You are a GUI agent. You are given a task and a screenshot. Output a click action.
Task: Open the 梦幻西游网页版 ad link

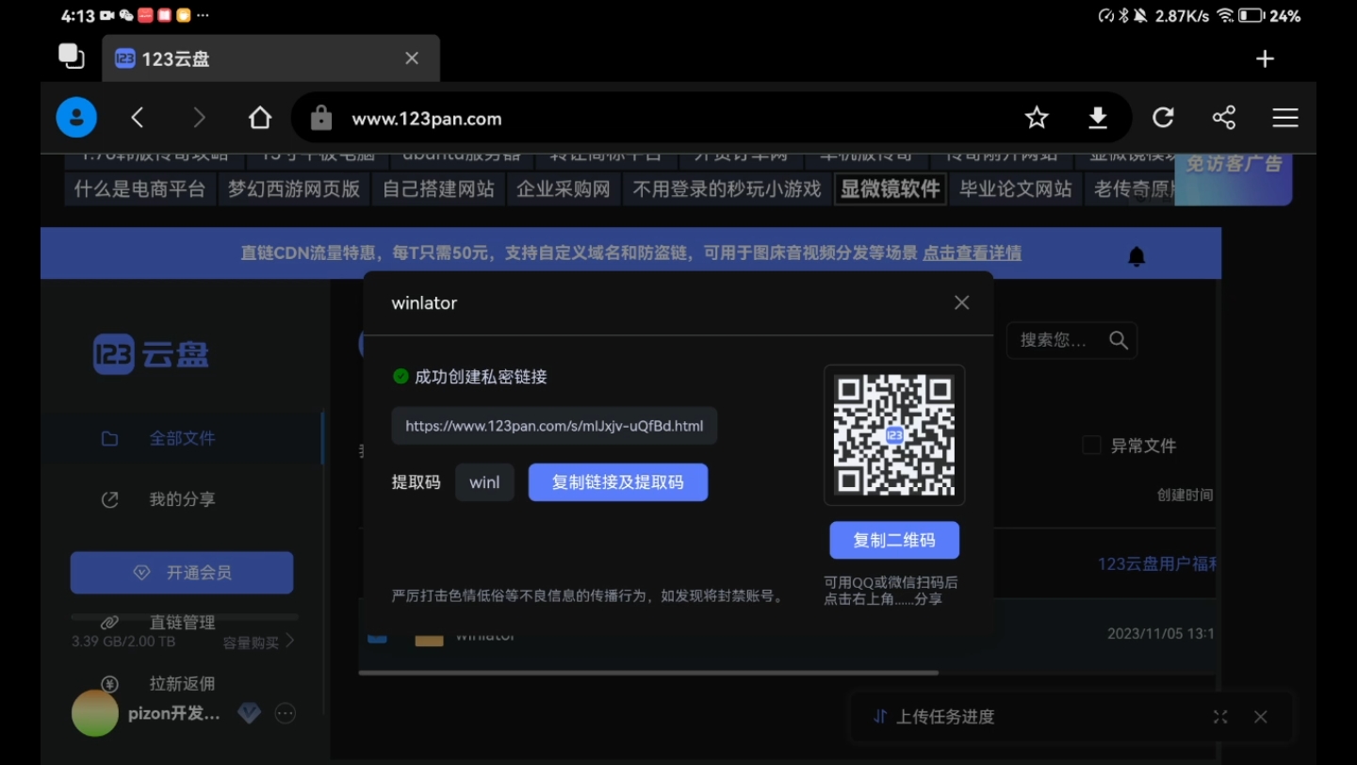click(x=294, y=189)
